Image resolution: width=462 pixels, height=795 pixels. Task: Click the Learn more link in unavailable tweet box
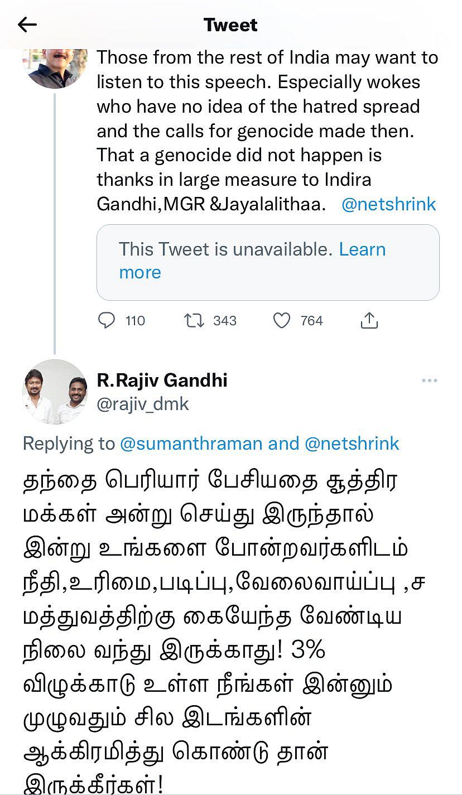tap(363, 249)
